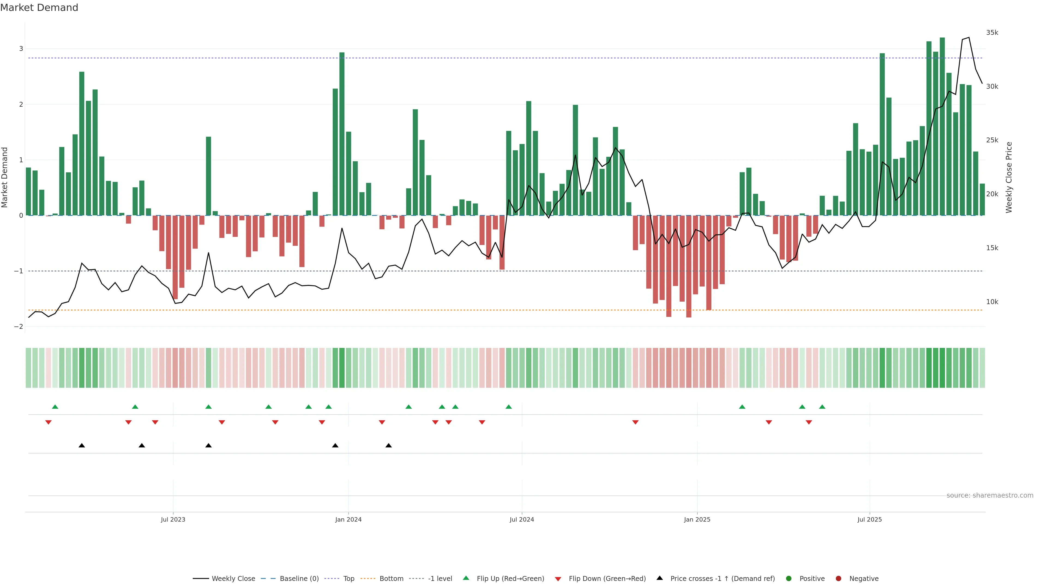The height and width of the screenshot is (588, 1047).
Task: Click the Jan 2024 x-axis label
Action: tap(348, 519)
